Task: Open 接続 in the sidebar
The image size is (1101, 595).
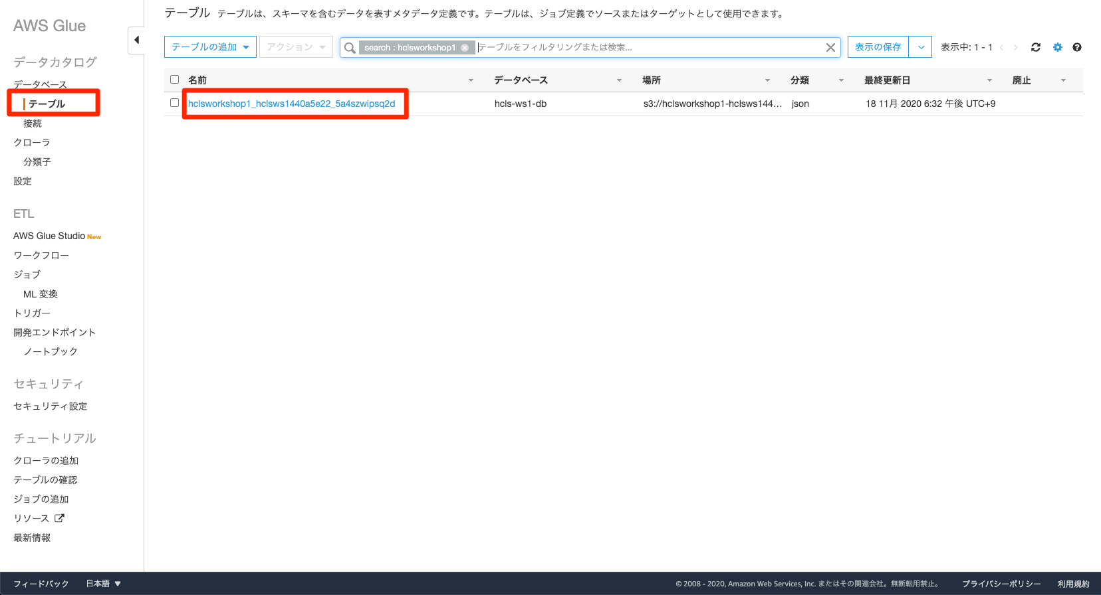Action: pyautogui.click(x=33, y=123)
